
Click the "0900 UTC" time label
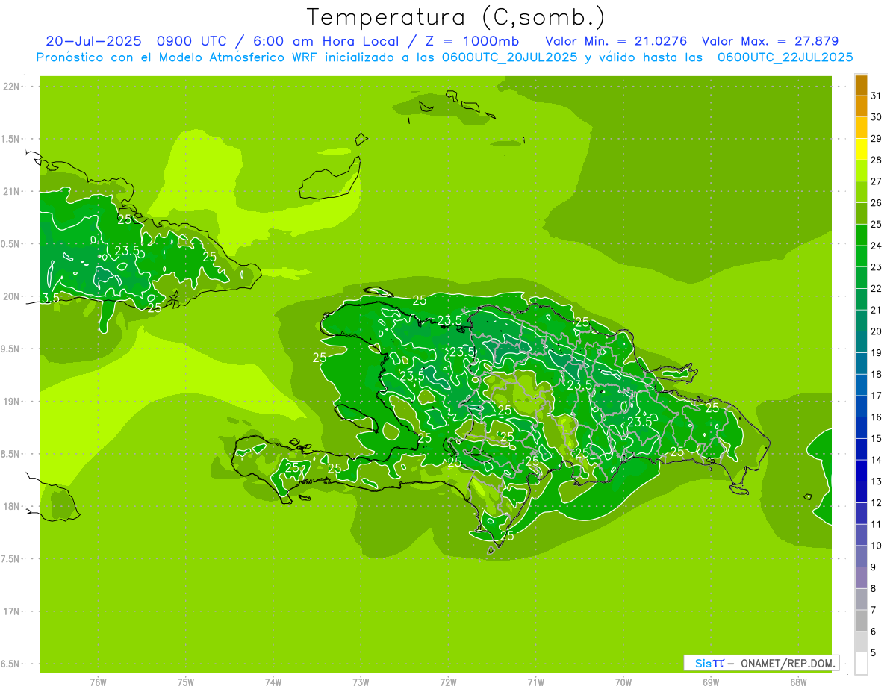point(190,41)
